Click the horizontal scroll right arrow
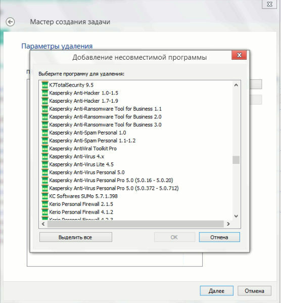The image size is (281, 303). (228, 224)
